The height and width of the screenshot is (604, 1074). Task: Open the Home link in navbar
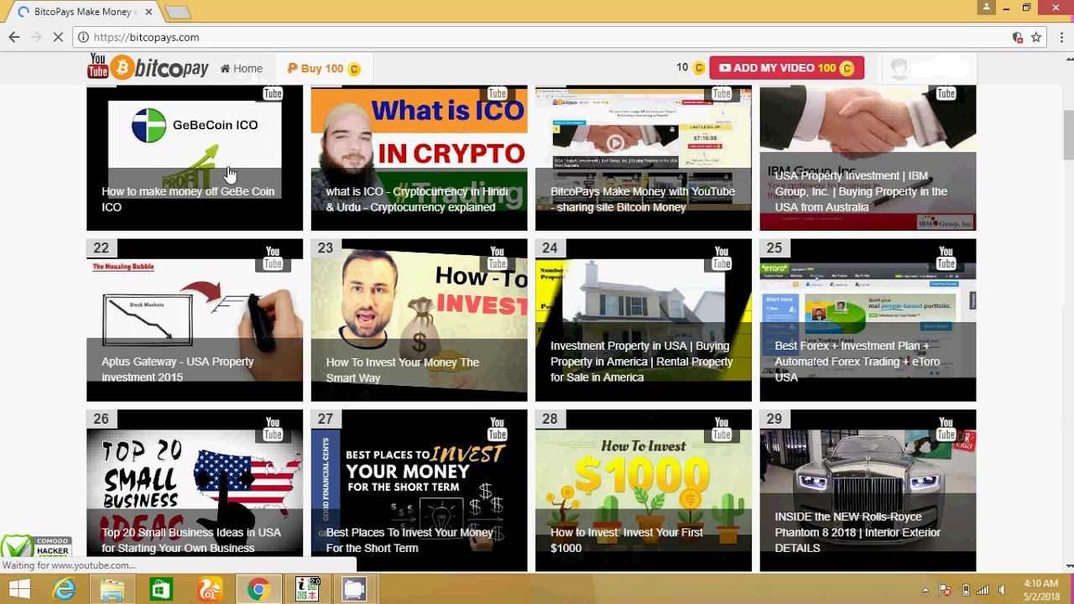click(x=242, y=69)
